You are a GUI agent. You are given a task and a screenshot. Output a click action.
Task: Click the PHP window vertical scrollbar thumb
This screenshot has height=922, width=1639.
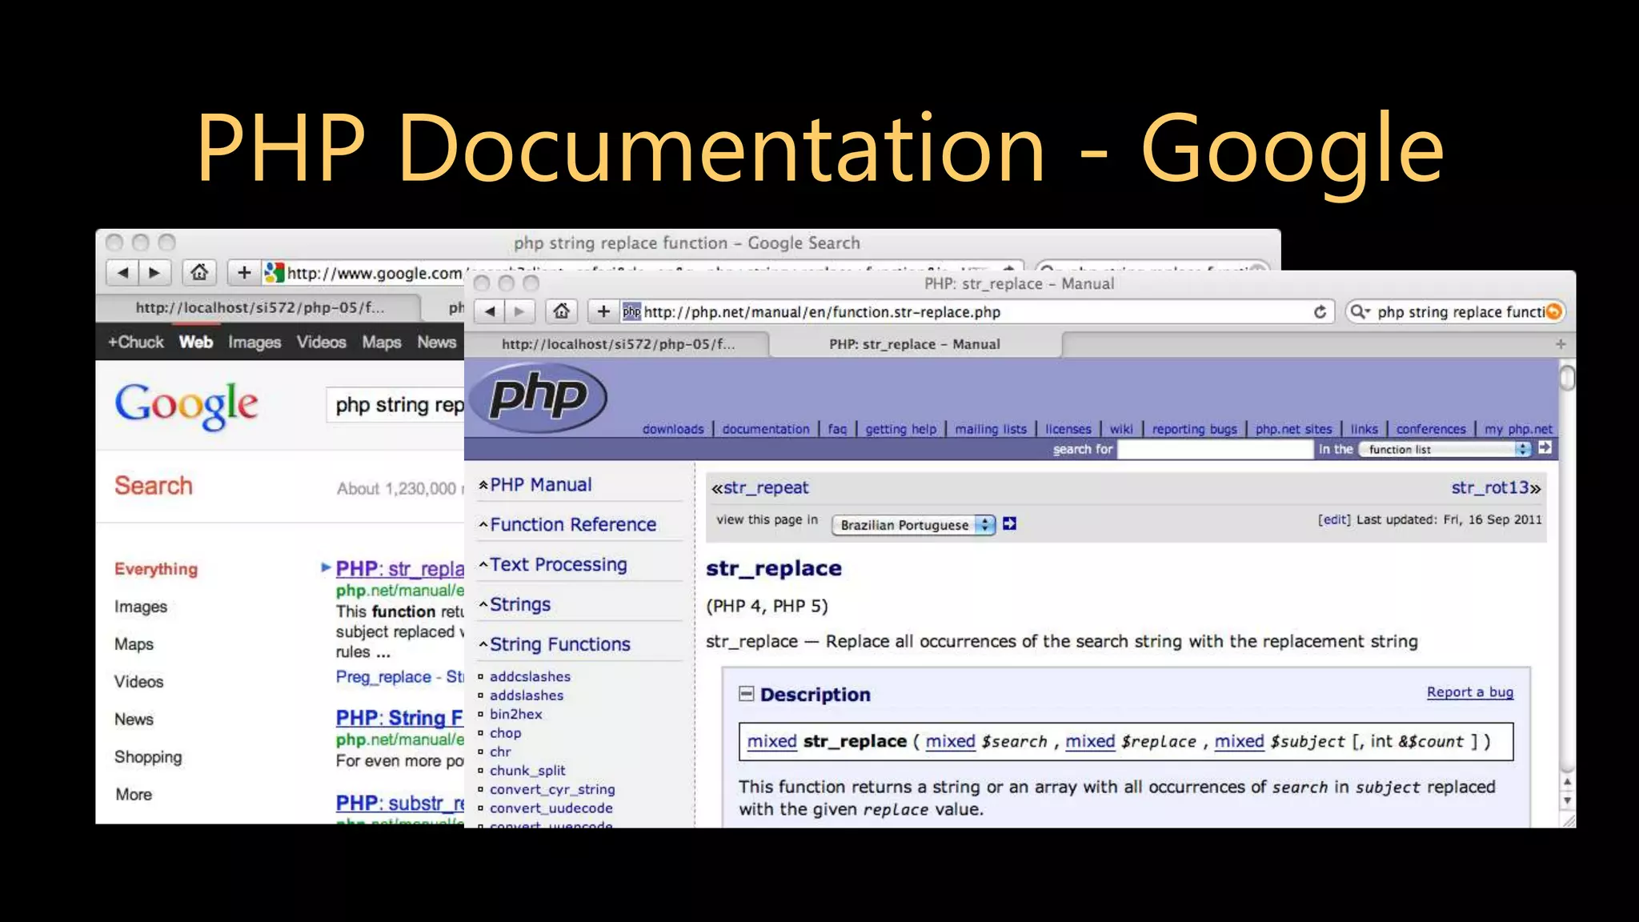pos(1567,377)
